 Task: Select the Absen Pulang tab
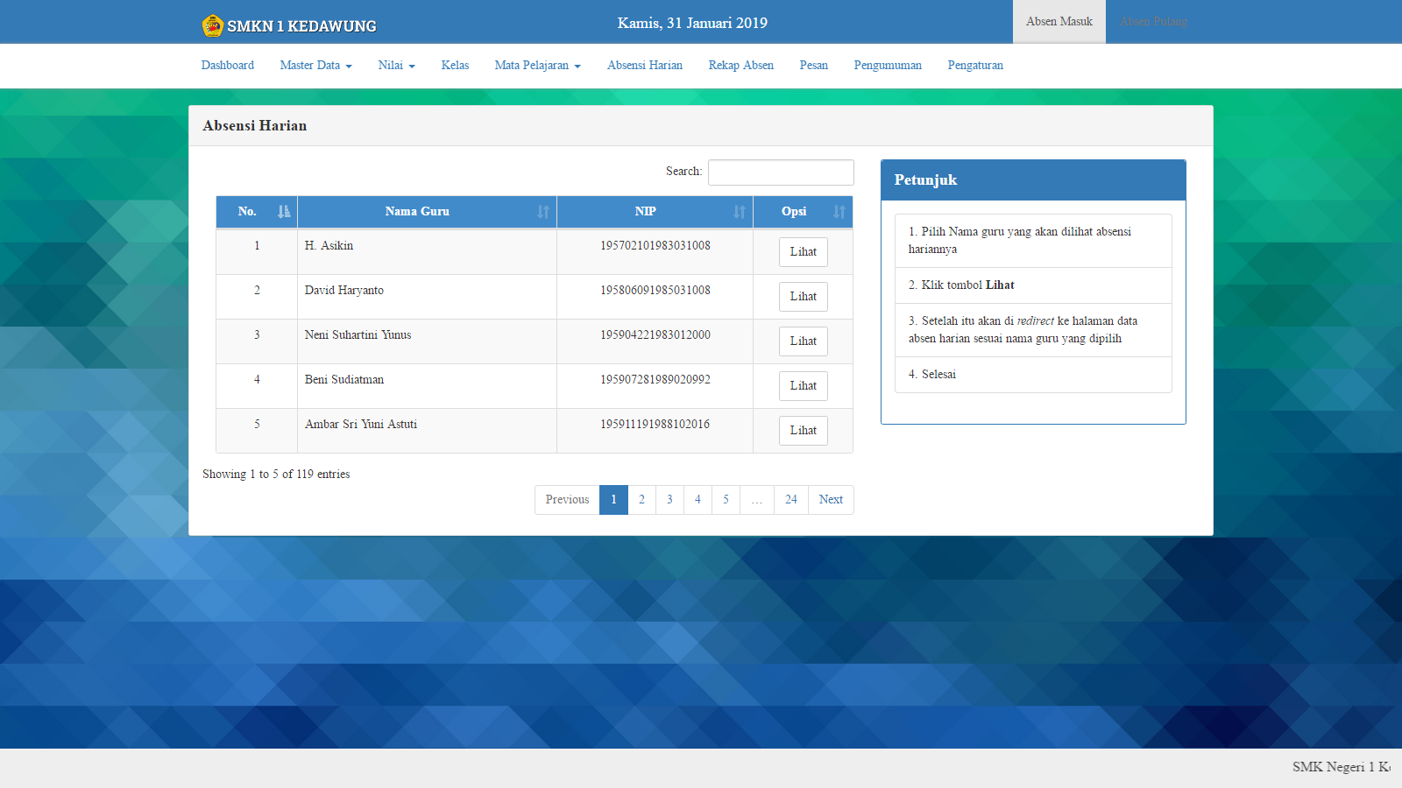click(1152, 21)
